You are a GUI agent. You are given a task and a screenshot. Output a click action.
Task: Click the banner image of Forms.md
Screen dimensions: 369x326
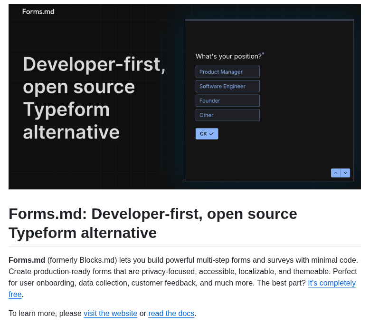(x=184, y=97)
